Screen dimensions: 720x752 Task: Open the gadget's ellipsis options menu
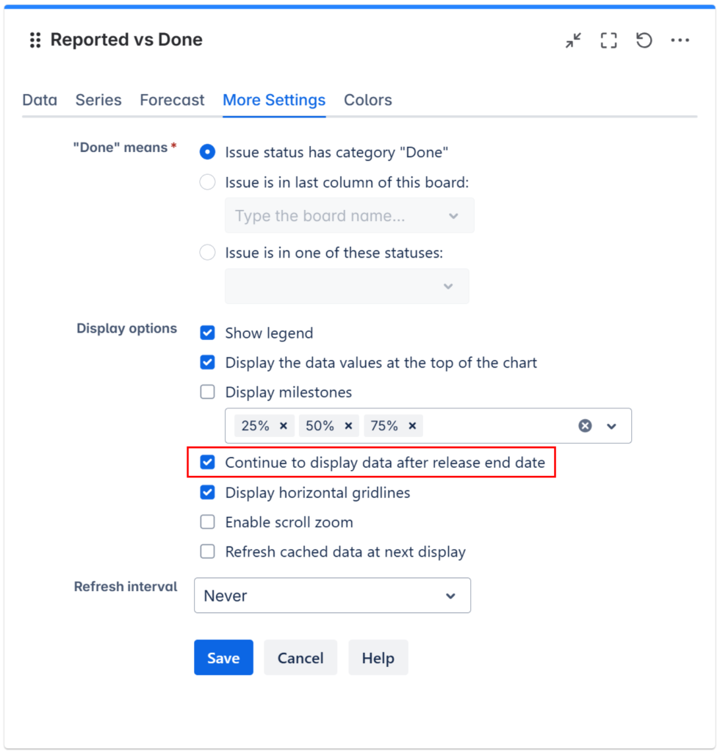680,40
